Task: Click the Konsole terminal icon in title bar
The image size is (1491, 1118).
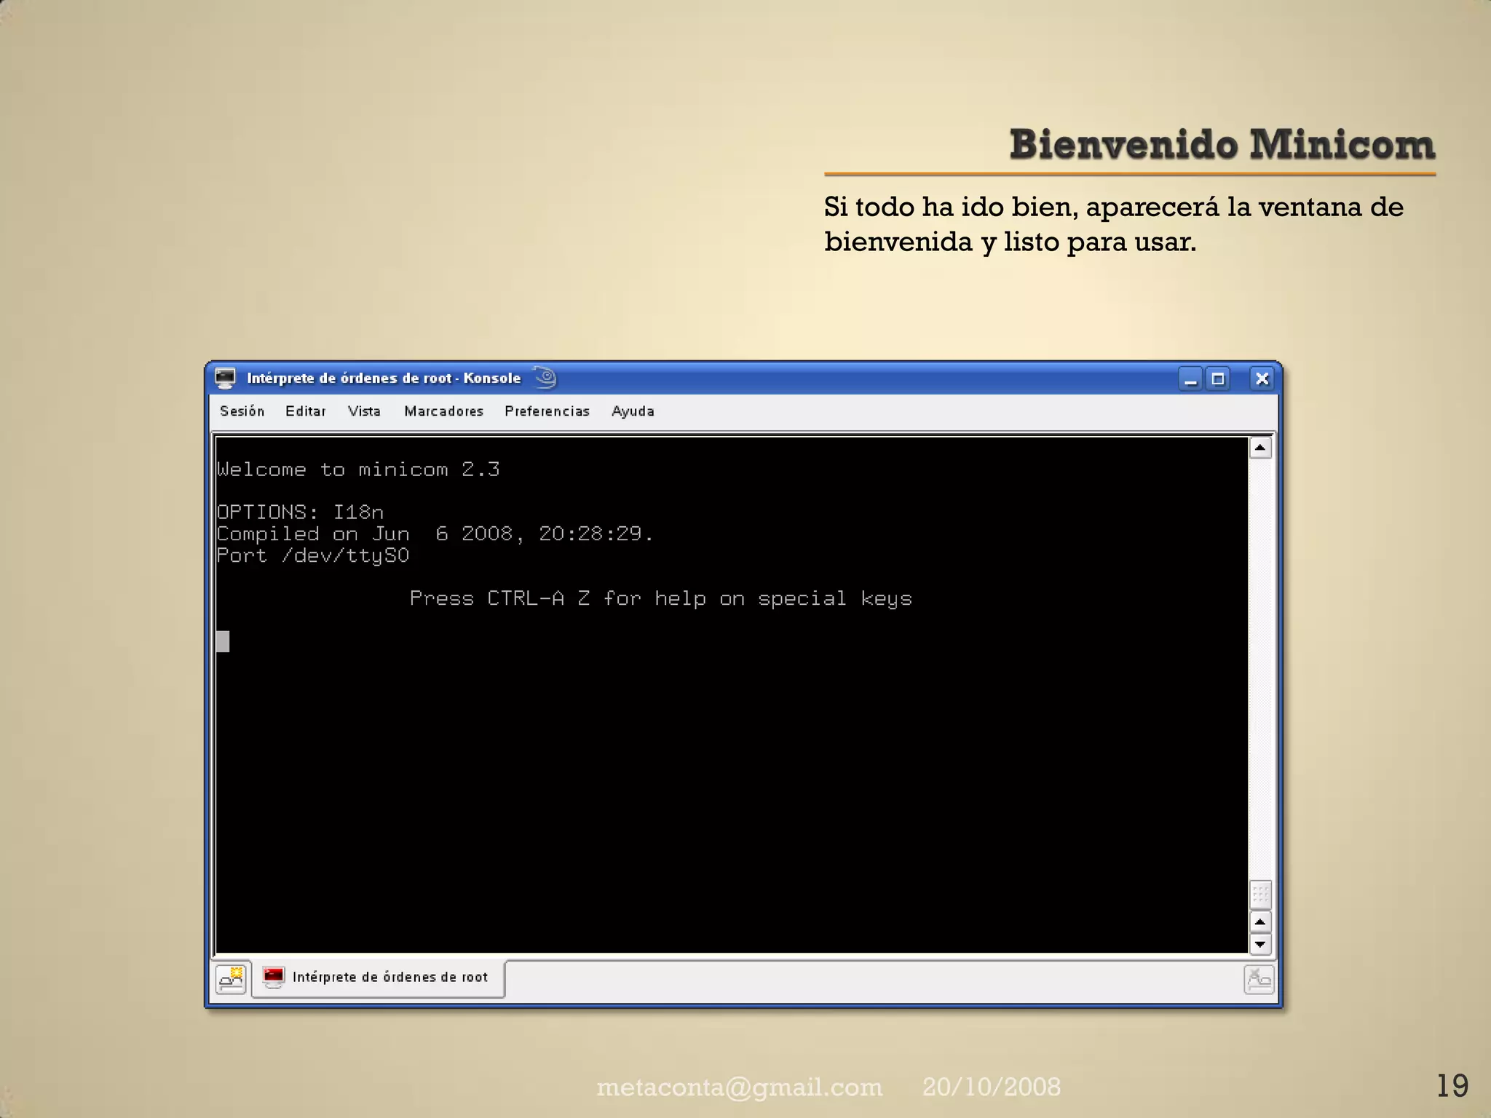Action: coord(226,378)
